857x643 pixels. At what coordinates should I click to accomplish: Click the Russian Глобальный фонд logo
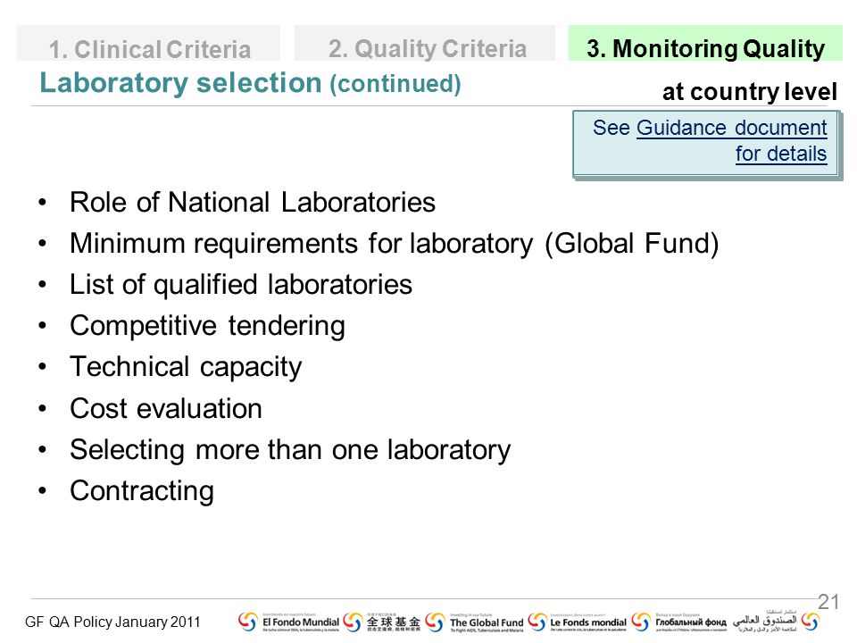click(679, 622)
